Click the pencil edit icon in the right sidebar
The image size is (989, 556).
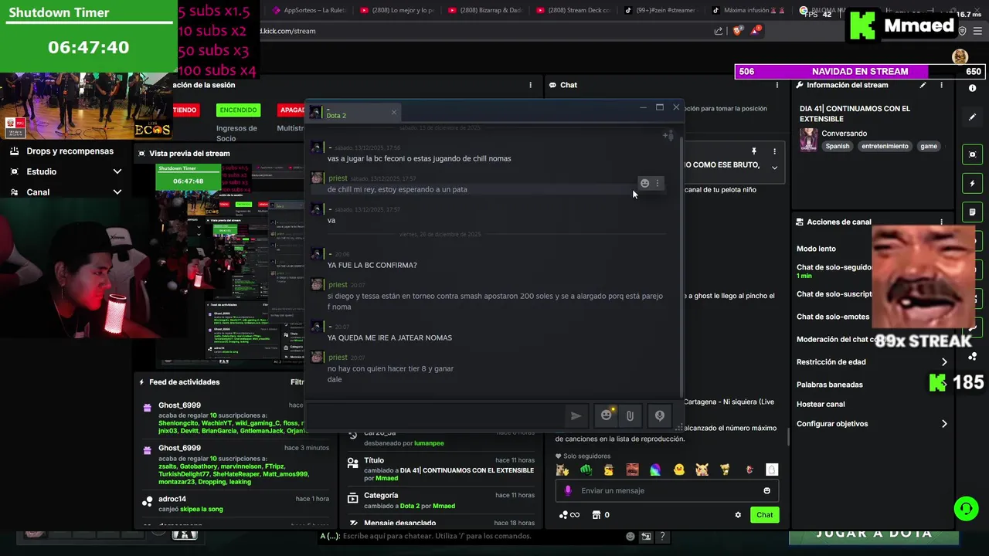point(972,117)
